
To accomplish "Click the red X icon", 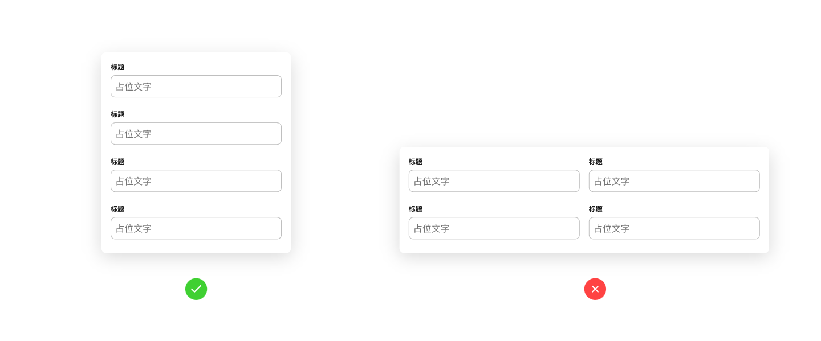I will pyautogui.click(x=595, y=289).
